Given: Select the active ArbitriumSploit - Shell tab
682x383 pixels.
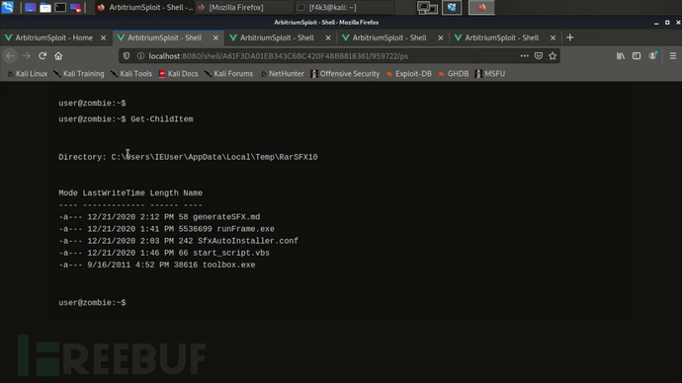Looking at the screenshot, I should click(x=164, y=38).
